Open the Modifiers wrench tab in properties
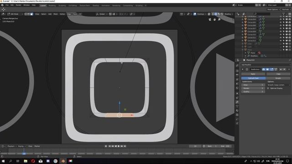This screenshot has width=292, height=164. [237, 102]
